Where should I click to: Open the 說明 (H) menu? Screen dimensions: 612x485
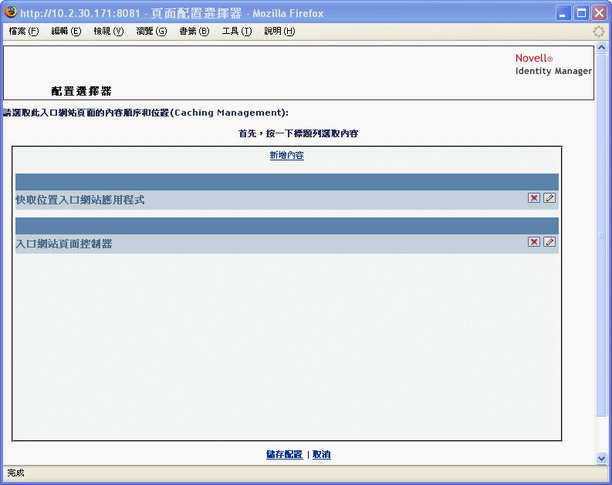click(279, 31)
